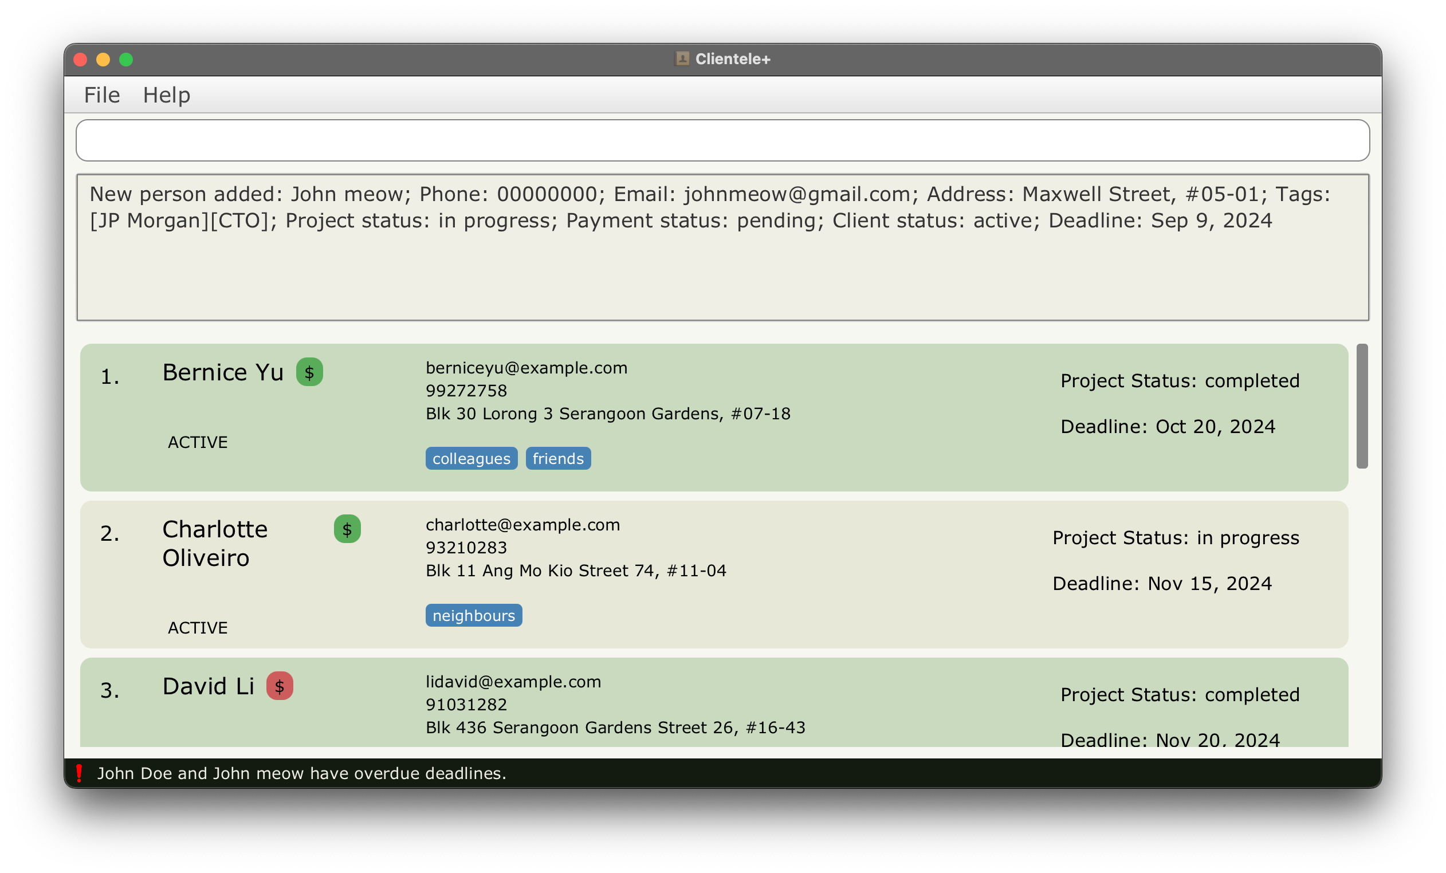Click the colleagues tag on Bernice Yu
1446x873 pixels.
470,458
